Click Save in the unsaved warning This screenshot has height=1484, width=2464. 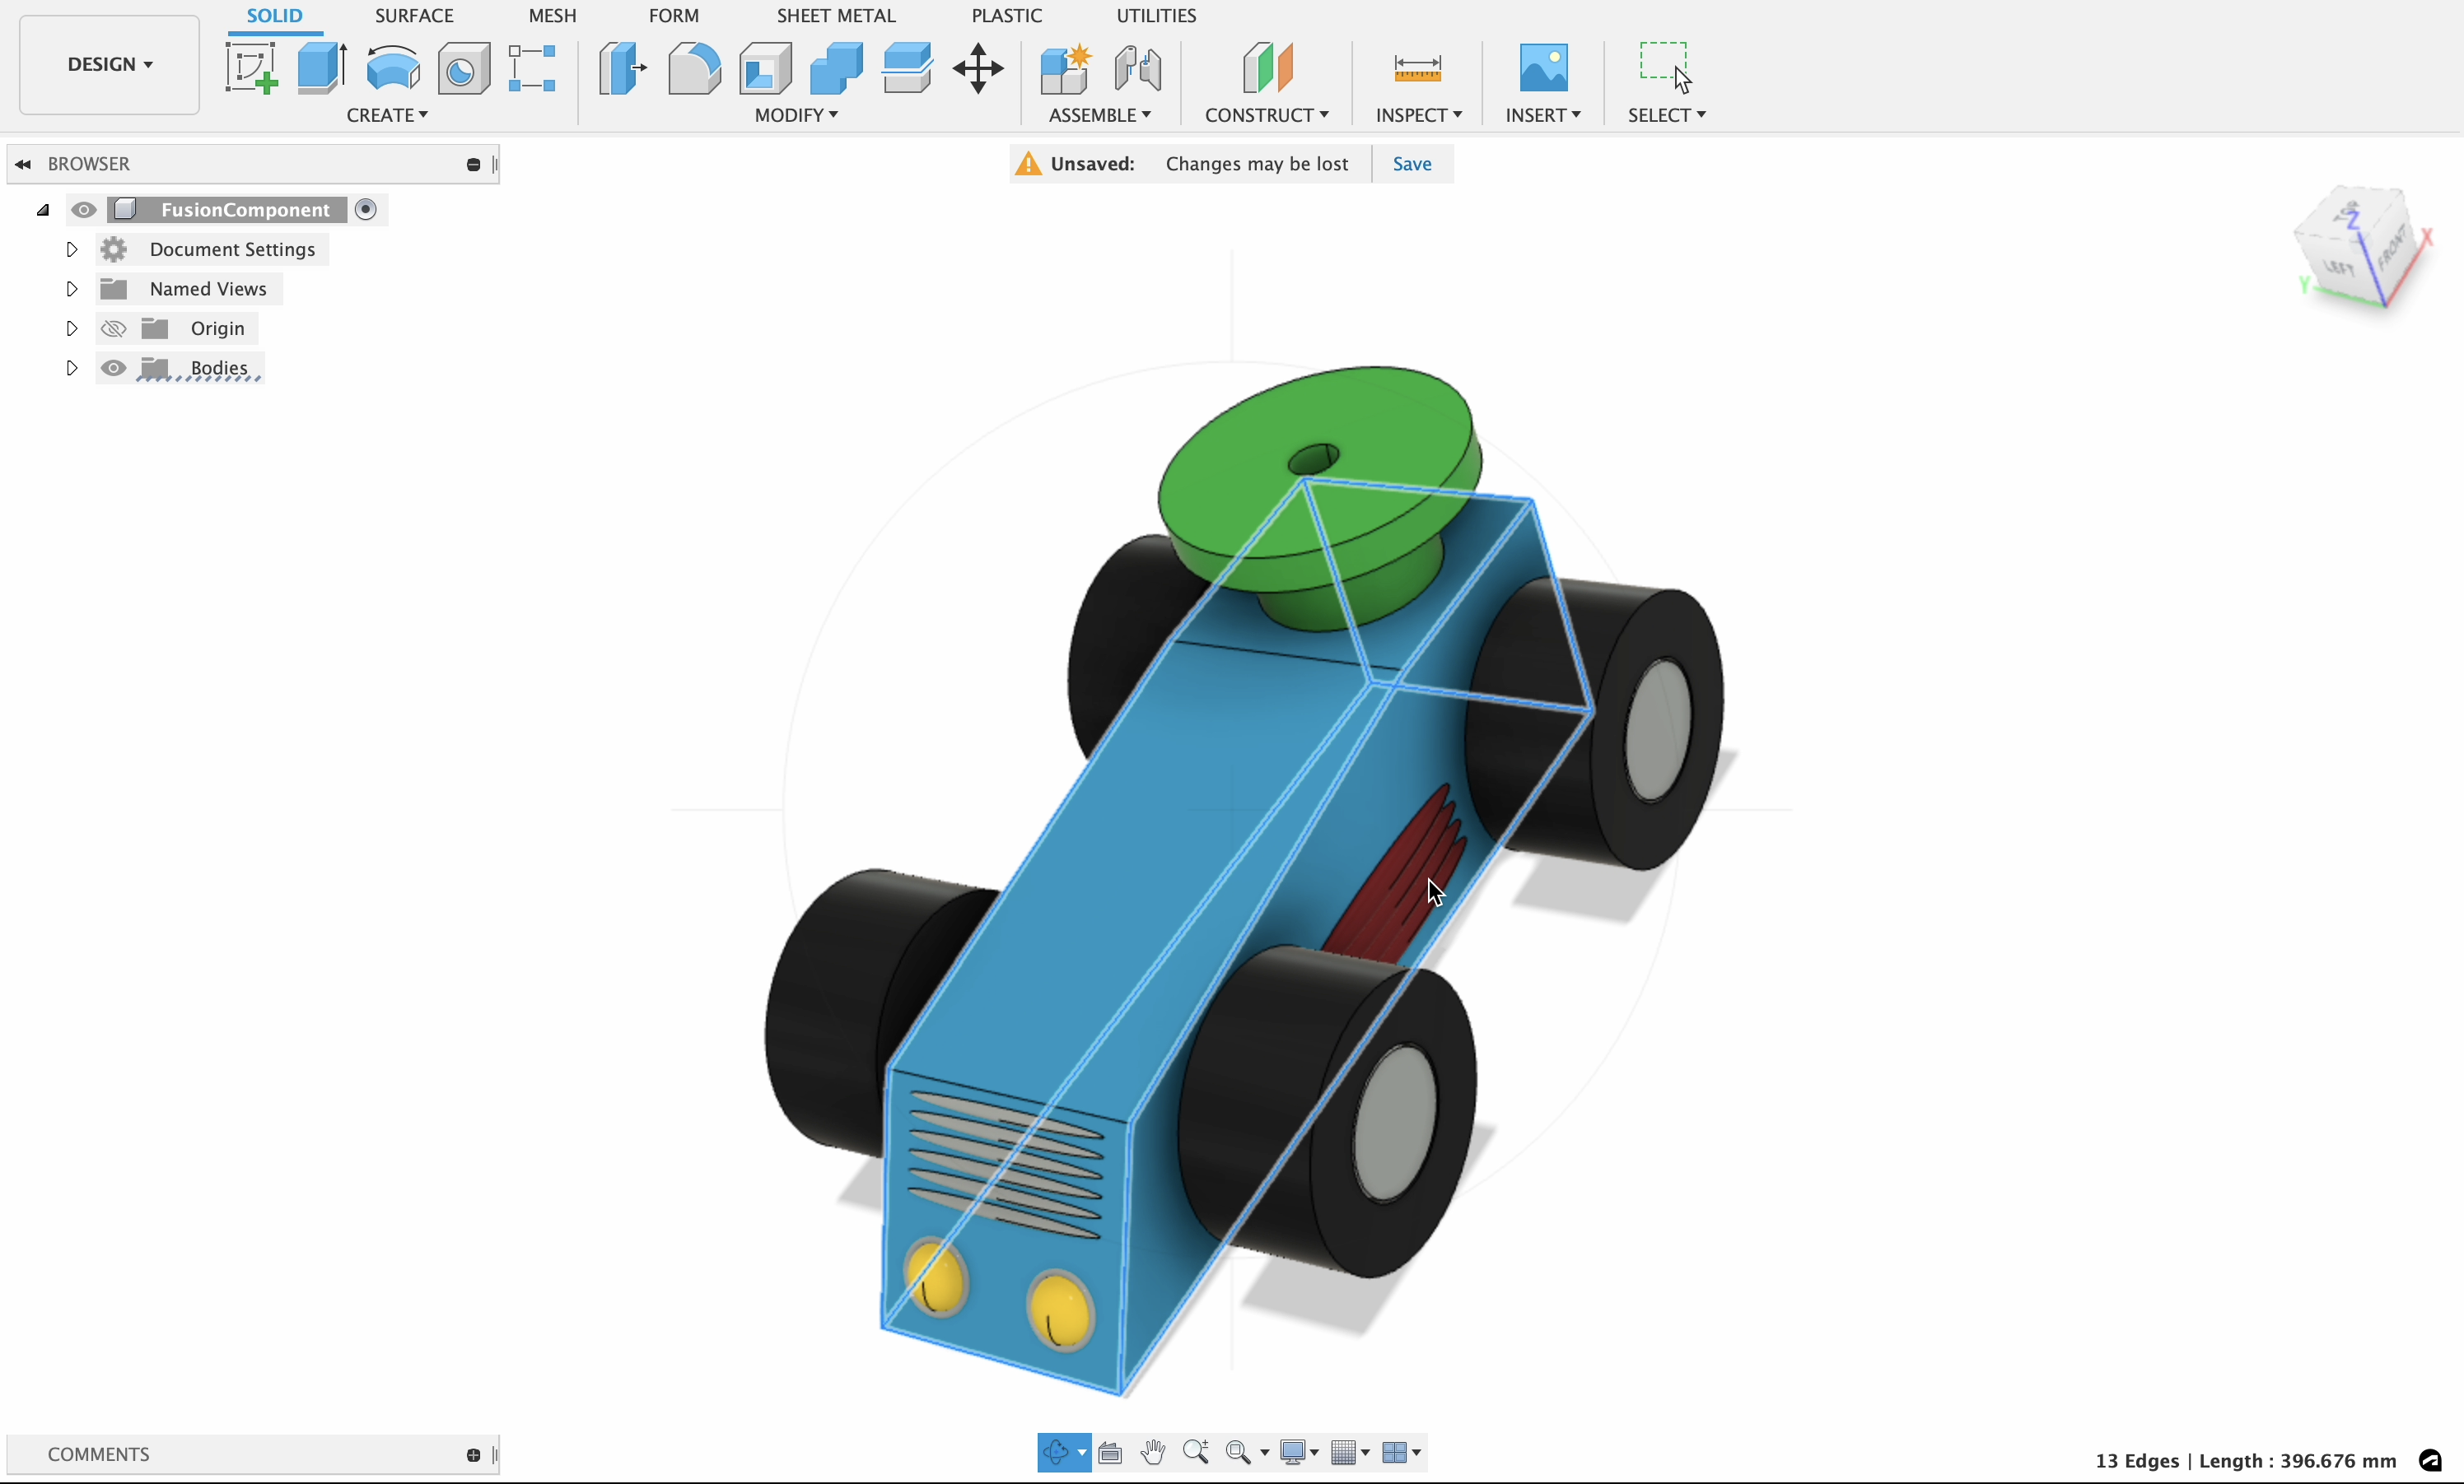[1412, 164]
